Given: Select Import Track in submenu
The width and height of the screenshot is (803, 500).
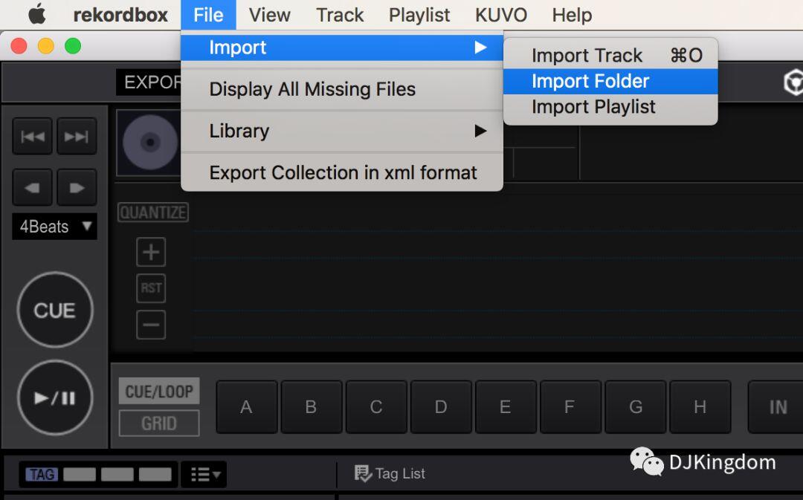Looking at the screenshot, I should tap(610, 55).
